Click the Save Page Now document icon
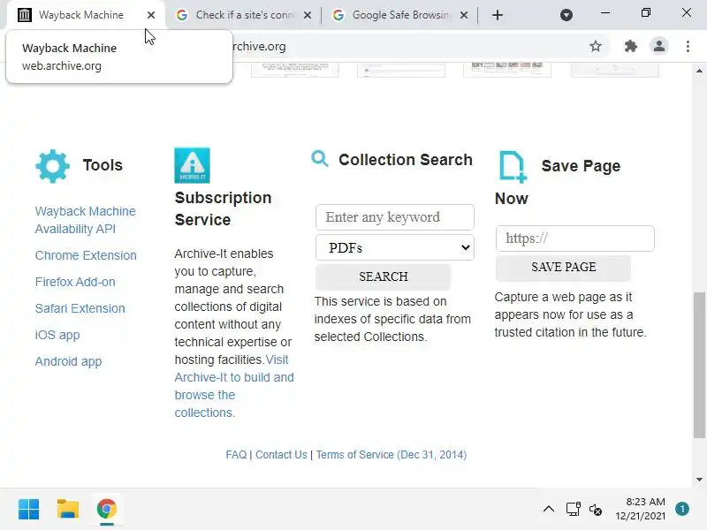707x530 pixels. point(513,167)
